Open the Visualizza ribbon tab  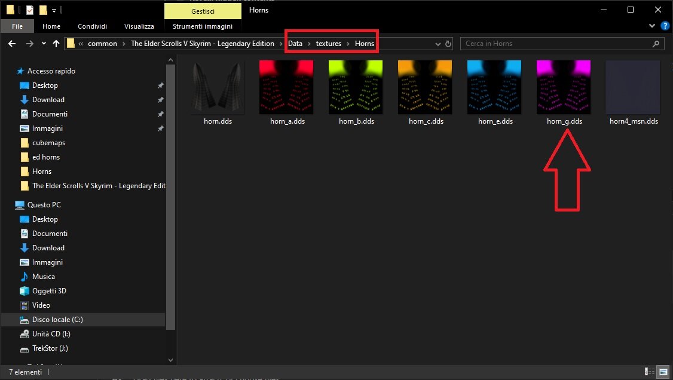click(139, 26)
